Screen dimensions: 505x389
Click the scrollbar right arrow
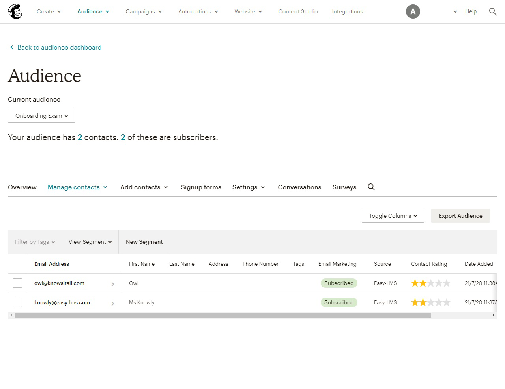tap(493, 315)
